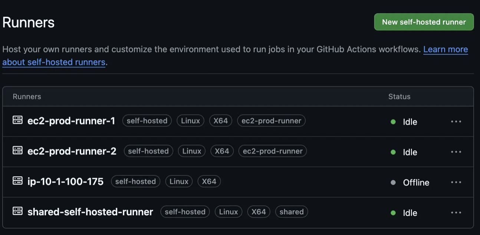Screen dimensions: 480x235
Task: Open the ec2-prod-runner-1 runner
Action: tap(71, 121)
